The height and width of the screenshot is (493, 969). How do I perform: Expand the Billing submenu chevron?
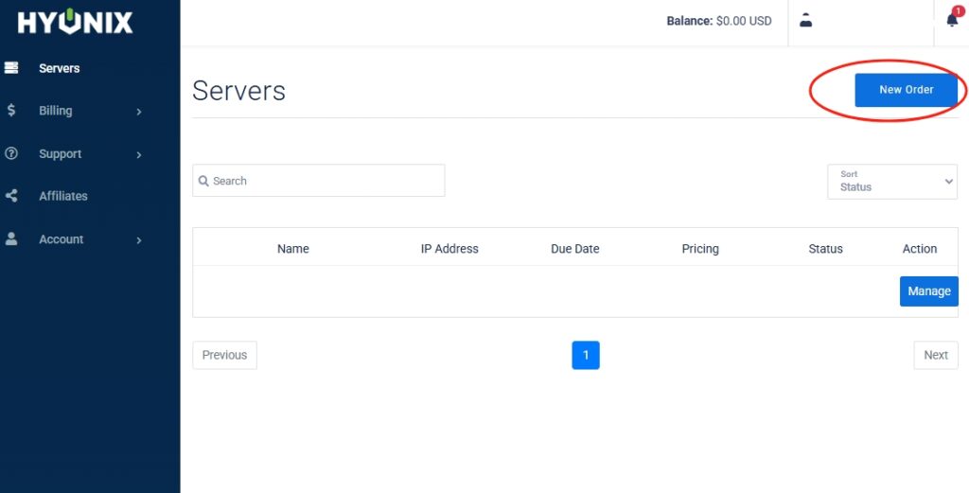tap(139, 112)
